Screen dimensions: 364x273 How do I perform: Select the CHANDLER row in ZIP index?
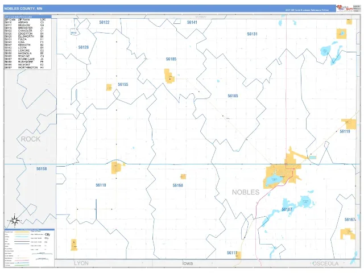[24, 31]
